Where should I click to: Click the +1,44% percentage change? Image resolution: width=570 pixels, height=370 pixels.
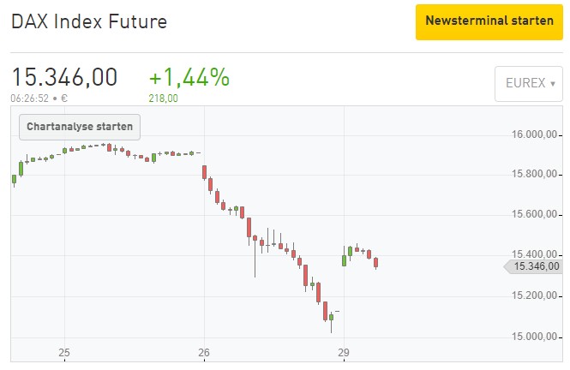coord(189,77)
